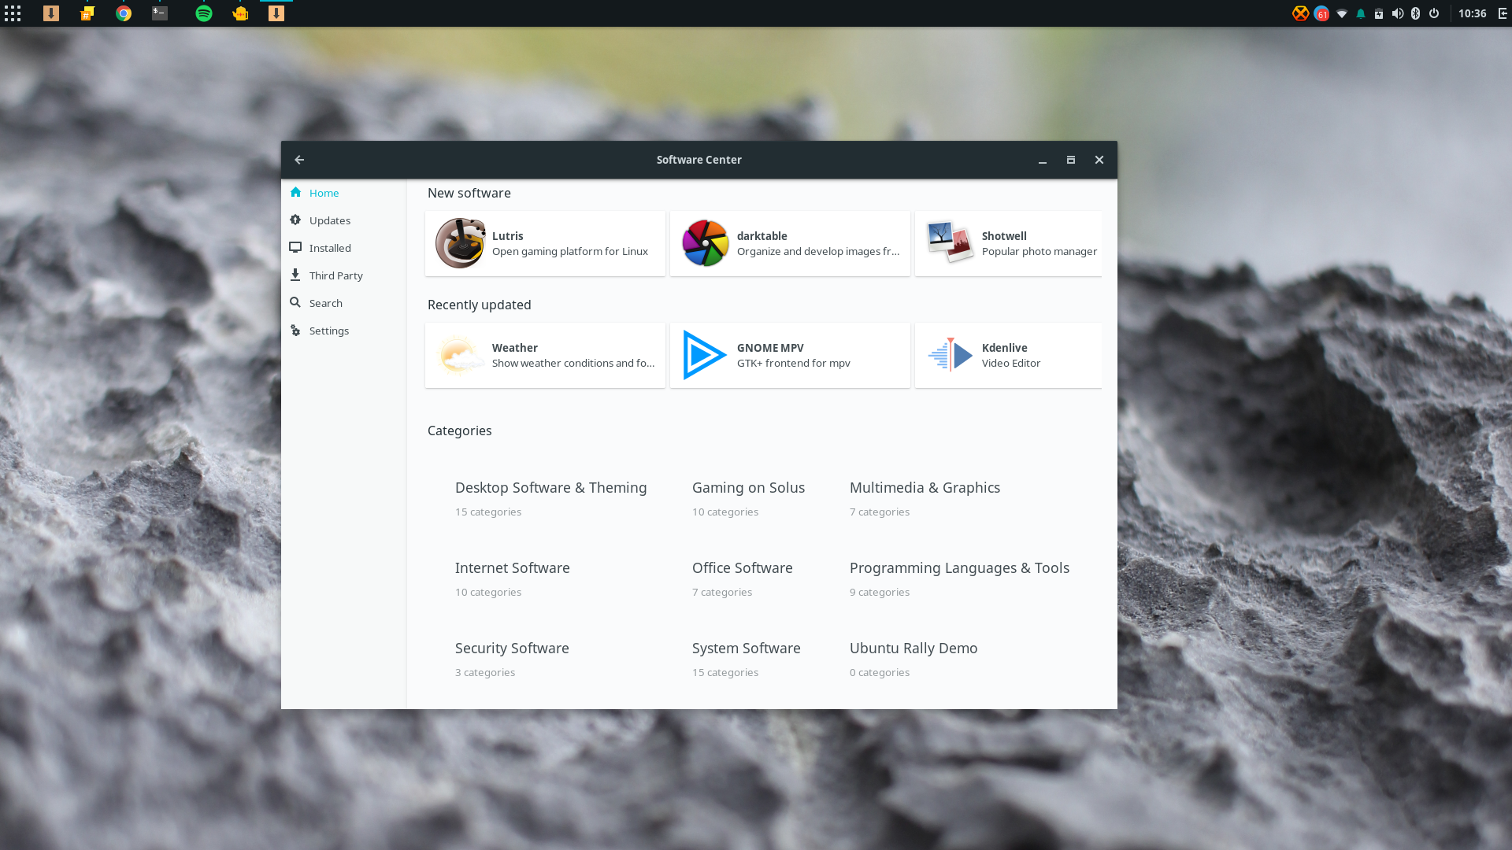
Task: Go to Third Party software
Action: click(343, 275)
